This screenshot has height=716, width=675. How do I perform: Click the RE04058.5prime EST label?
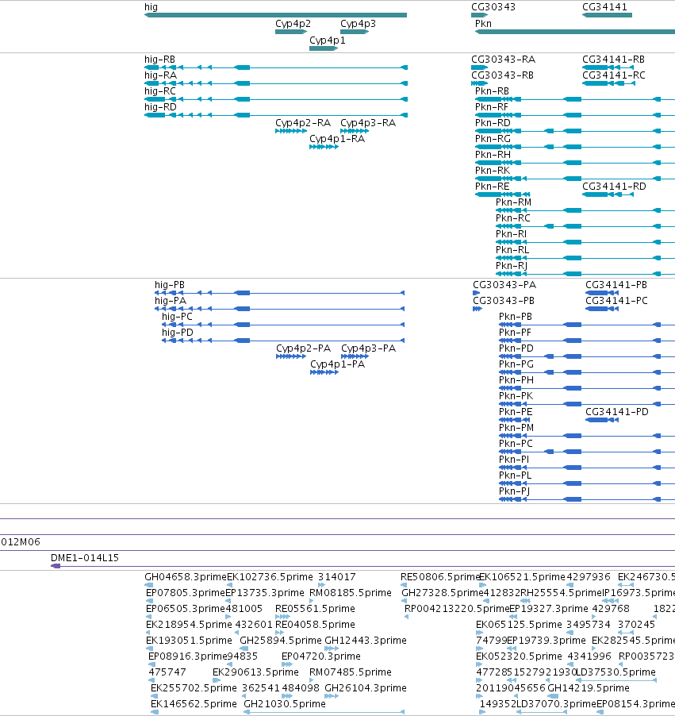click(315, 625)
